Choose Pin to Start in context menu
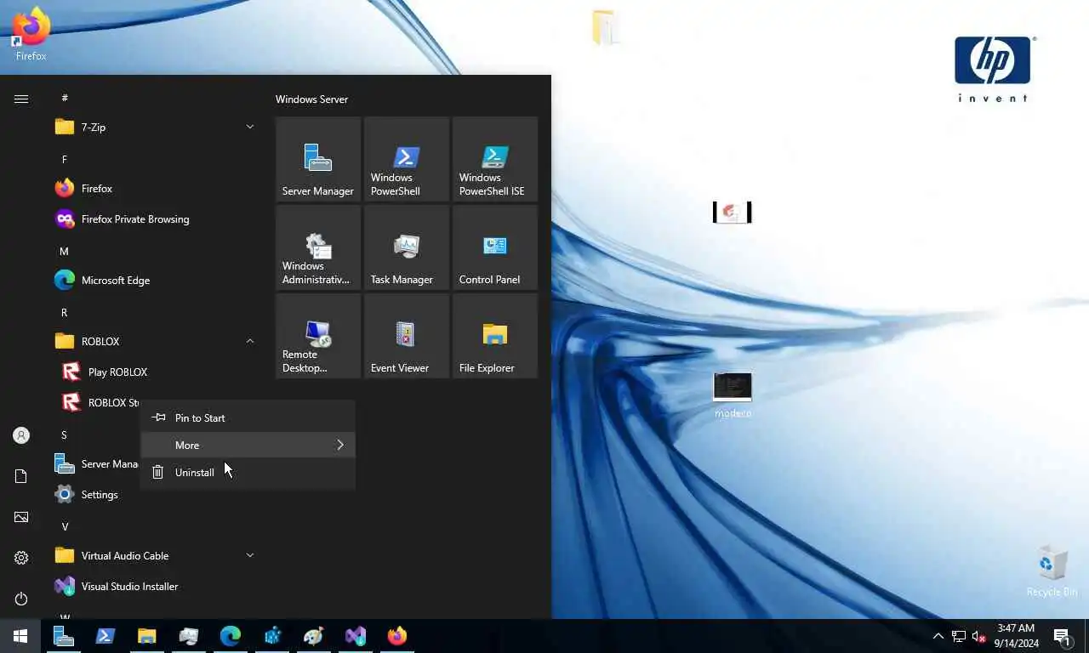Image resolution: width=1089 pixels, height=653 pixels. (248, 418)
